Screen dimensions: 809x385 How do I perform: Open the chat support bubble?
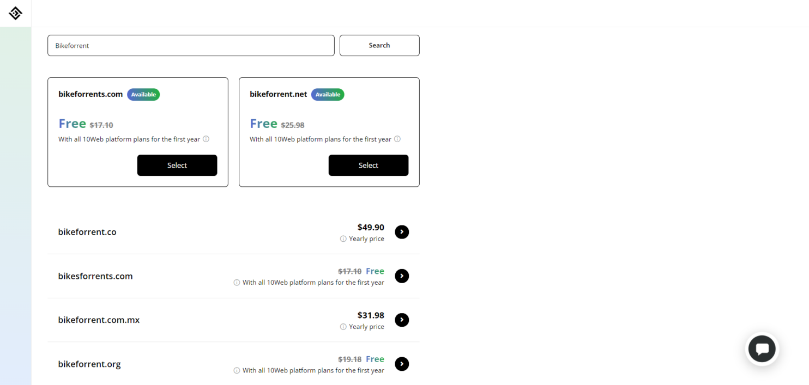click(x=762, y=349)
